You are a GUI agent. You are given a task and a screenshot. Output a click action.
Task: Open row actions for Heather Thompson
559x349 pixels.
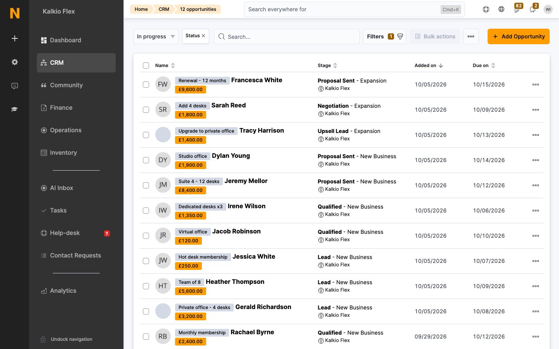536,286
